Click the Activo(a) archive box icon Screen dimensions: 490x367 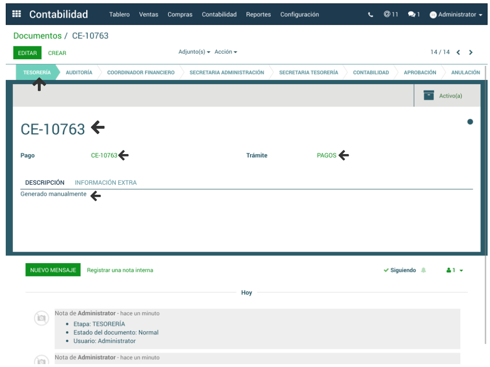point(429,95)
